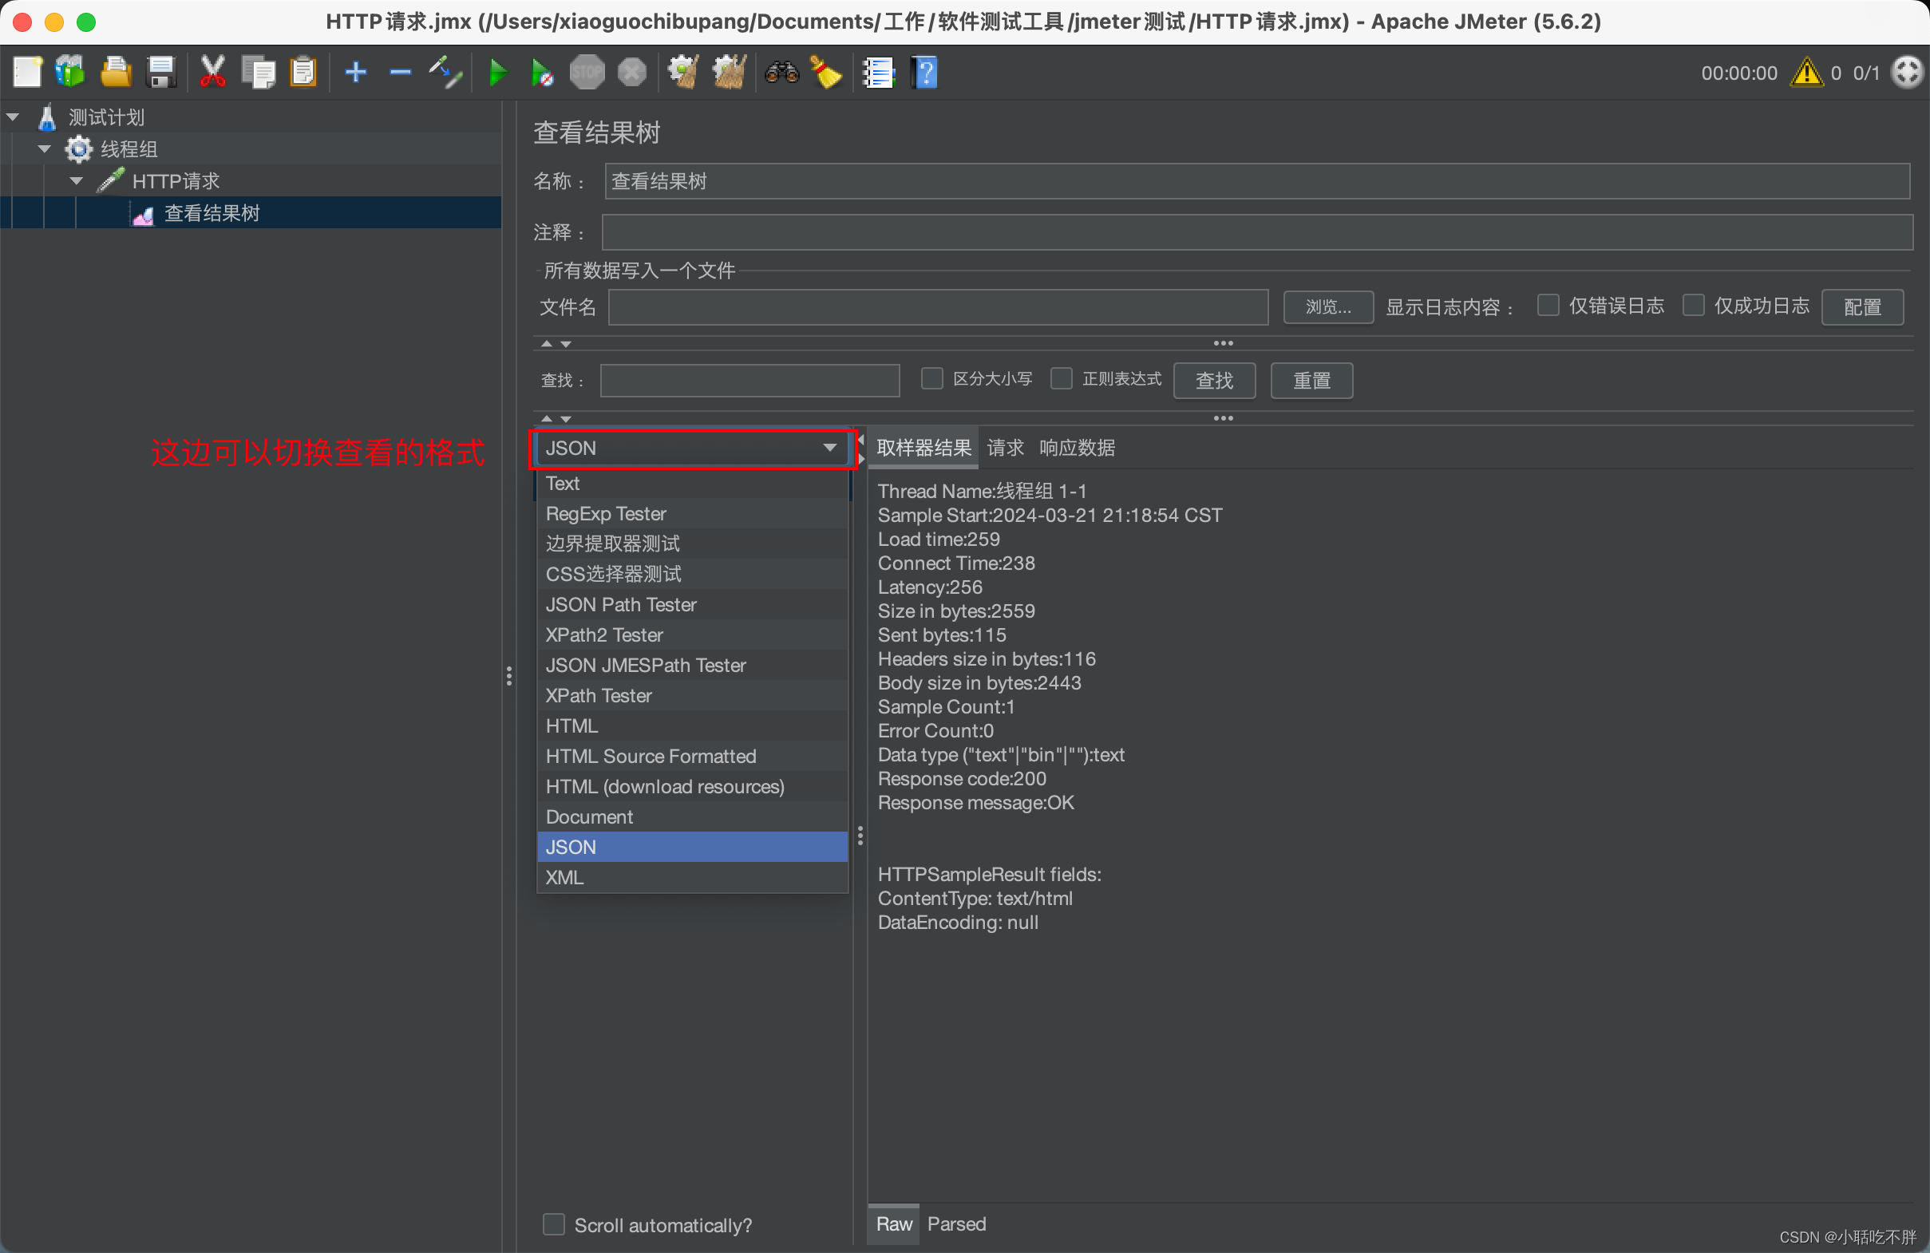
Task: Choose highlighted JSON option in list
Action: click(692, 848)
